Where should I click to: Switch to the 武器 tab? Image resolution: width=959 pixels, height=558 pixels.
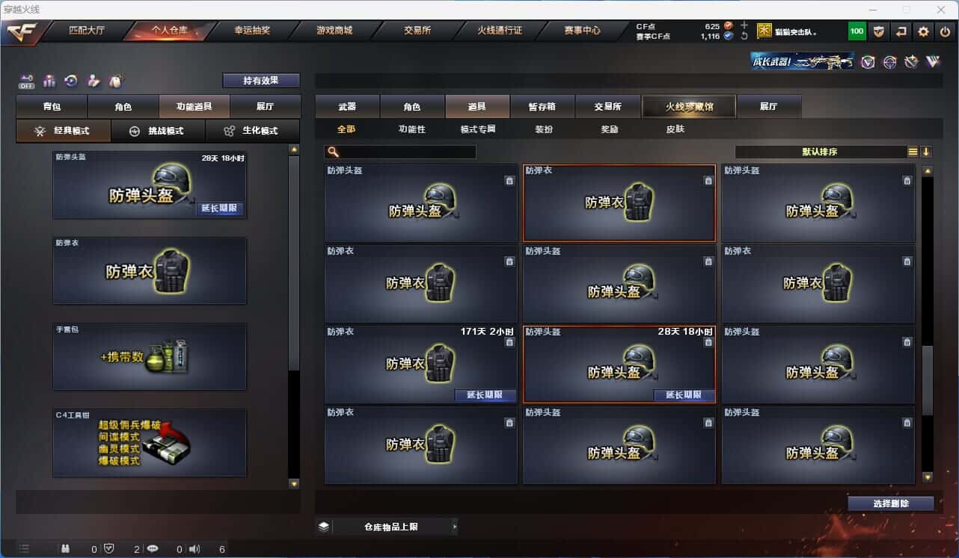coord(347,107)
